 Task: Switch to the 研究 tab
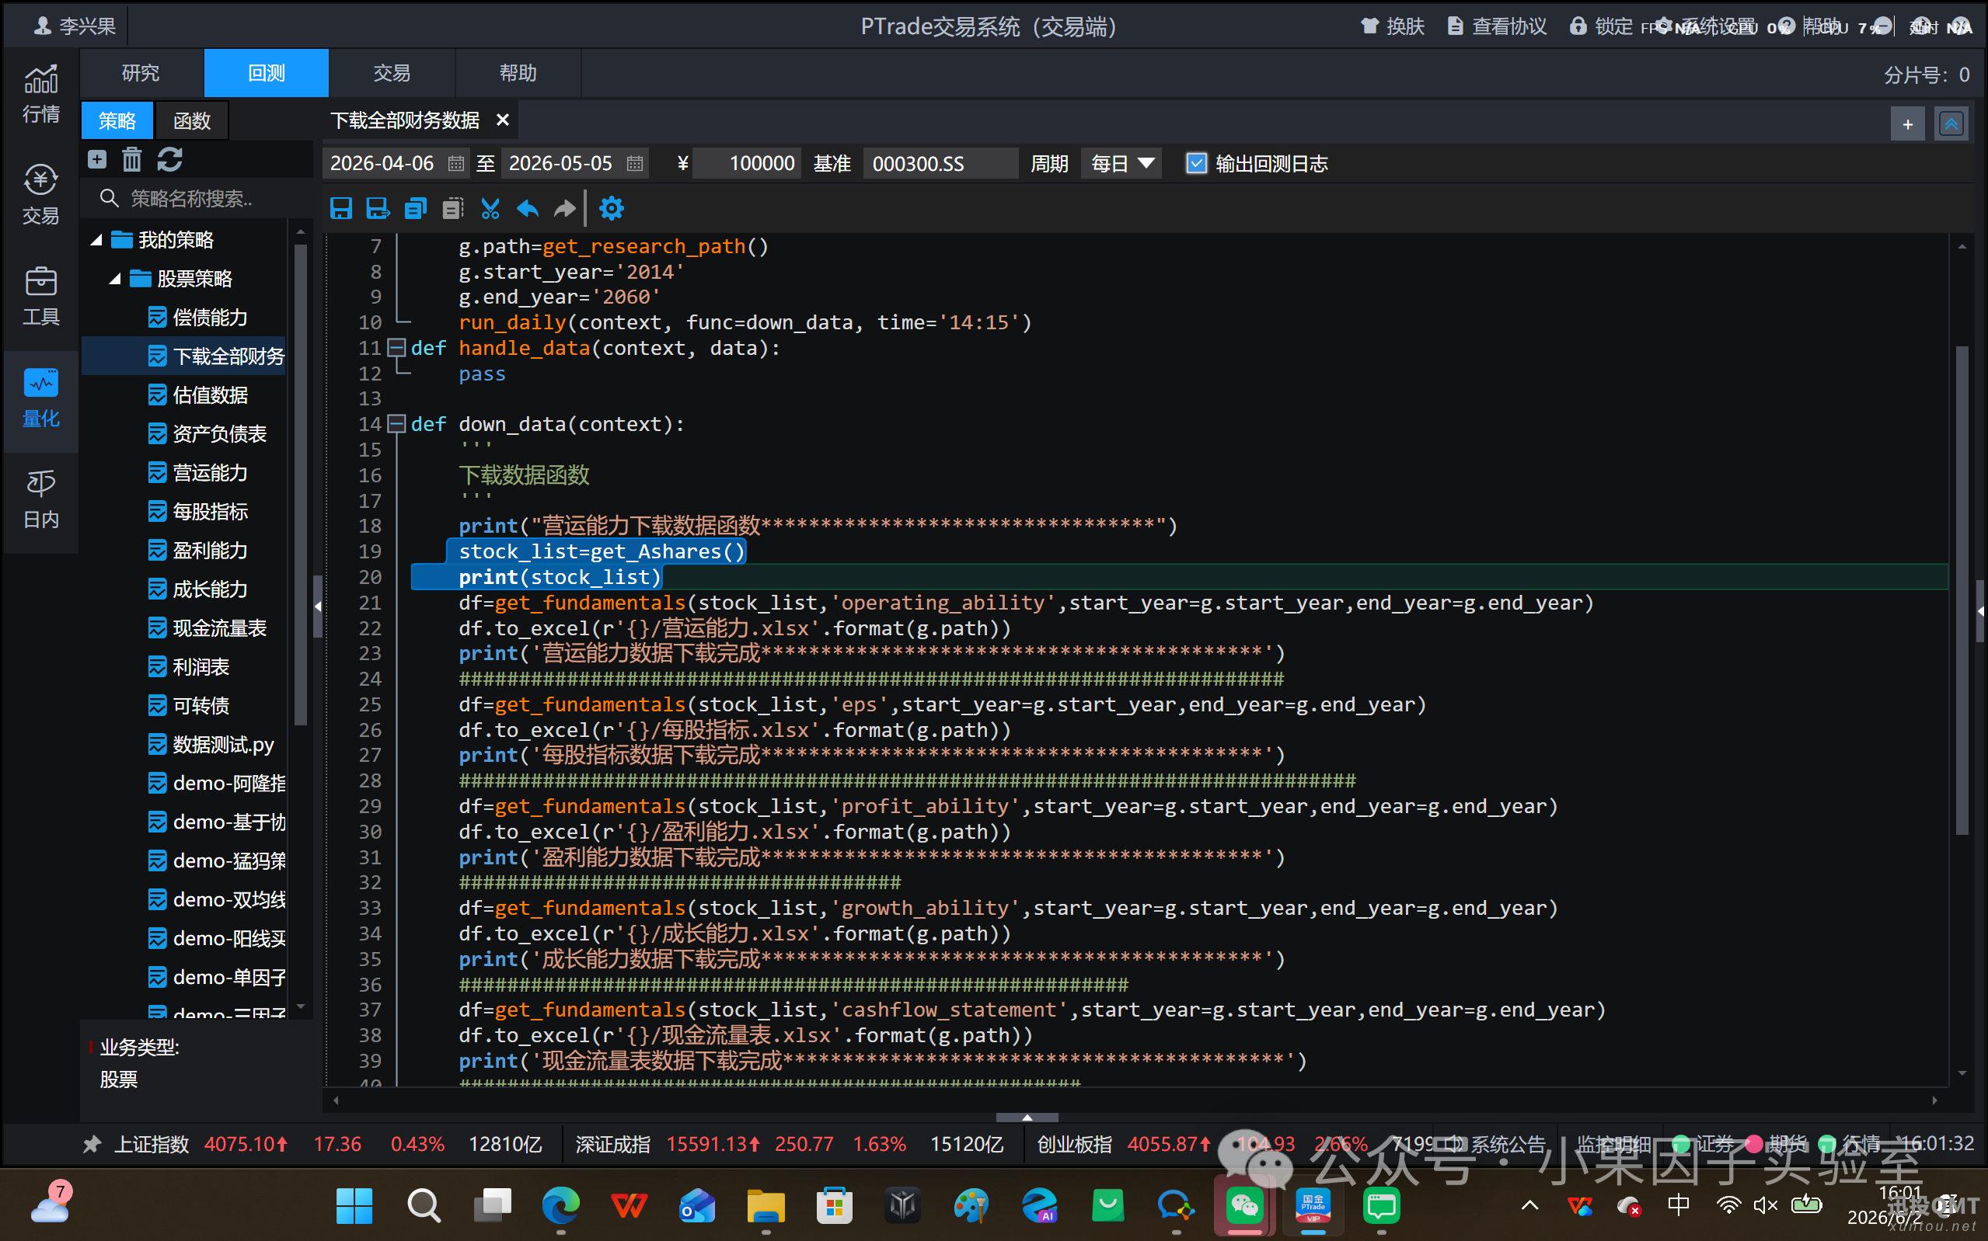(x=141, y=73)
